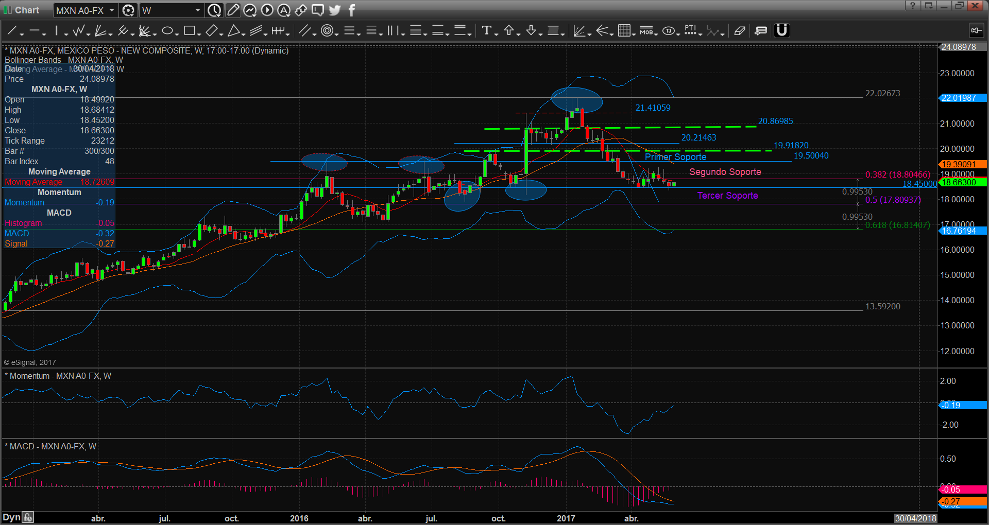Select the Gann fan tool
The width and height of the screenshot is (989, 525).
[x=100, y=31]
